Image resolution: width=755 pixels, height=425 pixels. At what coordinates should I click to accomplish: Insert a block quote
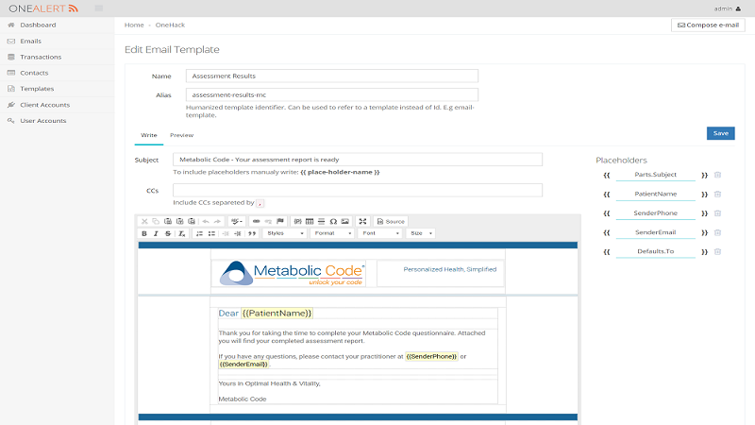[252, 233]
